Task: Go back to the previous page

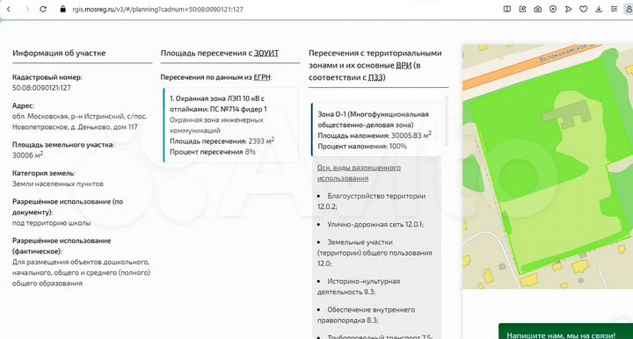Action: (9, 9)
